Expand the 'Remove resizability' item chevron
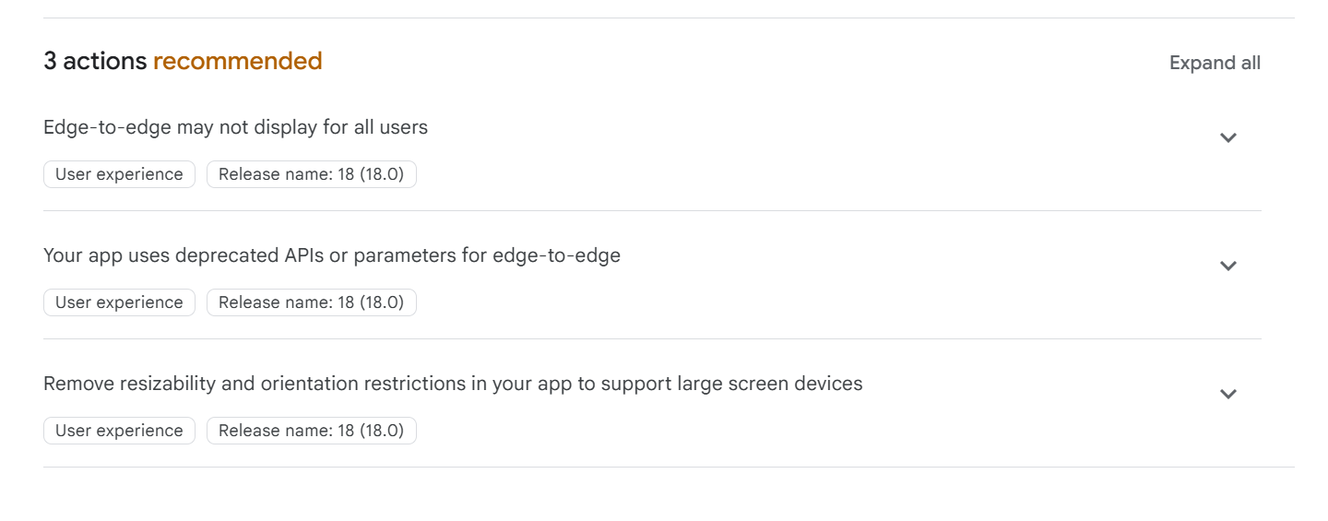1328x521 pixels. (x=1227, y=395)
